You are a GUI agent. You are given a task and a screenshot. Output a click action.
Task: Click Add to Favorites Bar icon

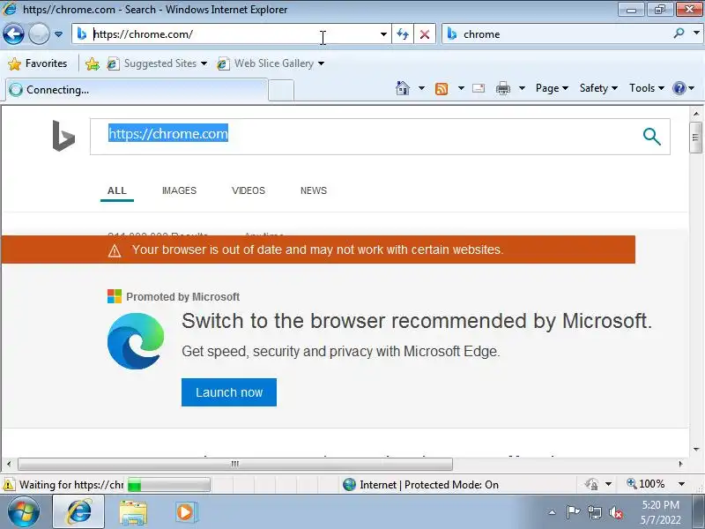93,63
